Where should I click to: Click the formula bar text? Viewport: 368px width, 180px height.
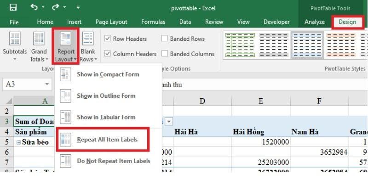[x=172, y=85]
